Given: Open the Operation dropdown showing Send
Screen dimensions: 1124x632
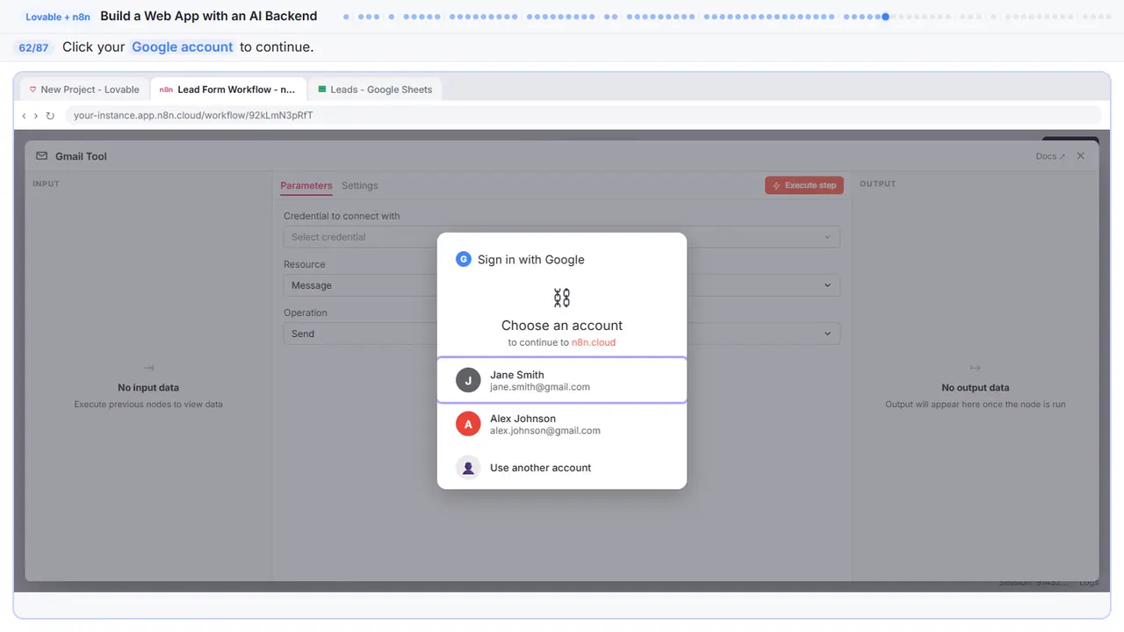Looking at the screenshot, I should tap(561, 334).
